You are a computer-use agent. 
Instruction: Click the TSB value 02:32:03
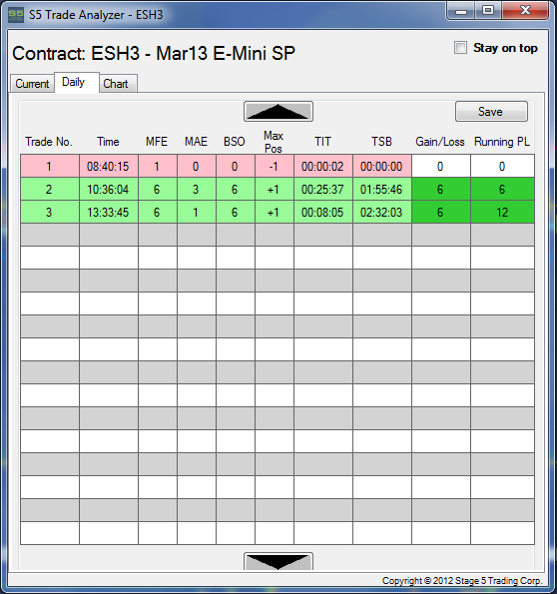click(x=382, y=212)
